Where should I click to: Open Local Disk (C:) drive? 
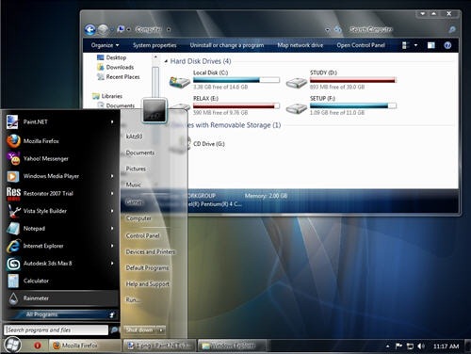224,79
